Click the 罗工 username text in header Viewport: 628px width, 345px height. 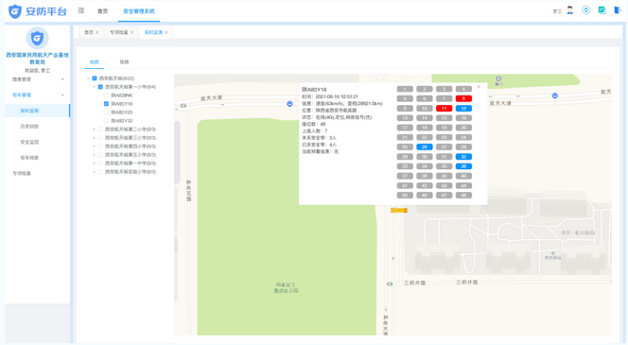coord(557,11)
